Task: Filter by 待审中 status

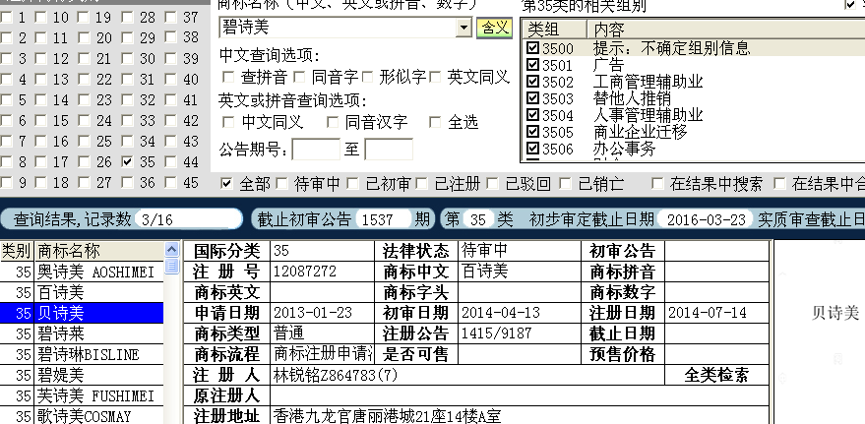Action: (x=281, y=184)
